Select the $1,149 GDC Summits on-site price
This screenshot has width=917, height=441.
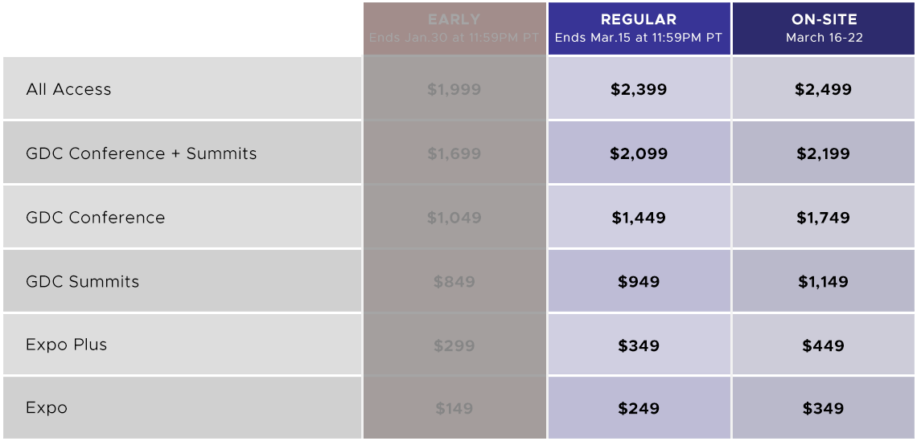coord(824,281)
